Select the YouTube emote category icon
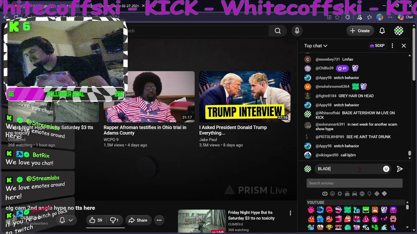The height and width of the screenshot is (234, 417). (325, 194)
